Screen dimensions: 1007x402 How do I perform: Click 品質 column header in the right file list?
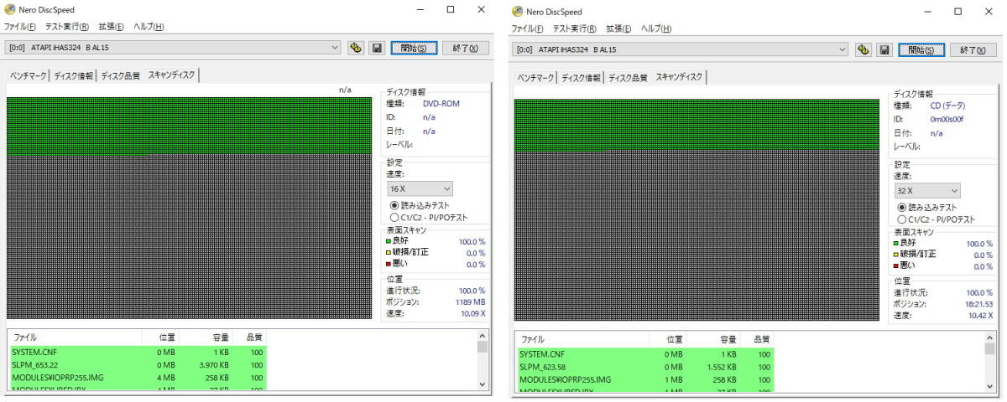757,339
